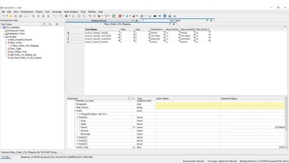Image resolution: width=289 pixels, height=163 pixels.
Task: Expand the Order[3] struct
Action: tap(77, 144)
